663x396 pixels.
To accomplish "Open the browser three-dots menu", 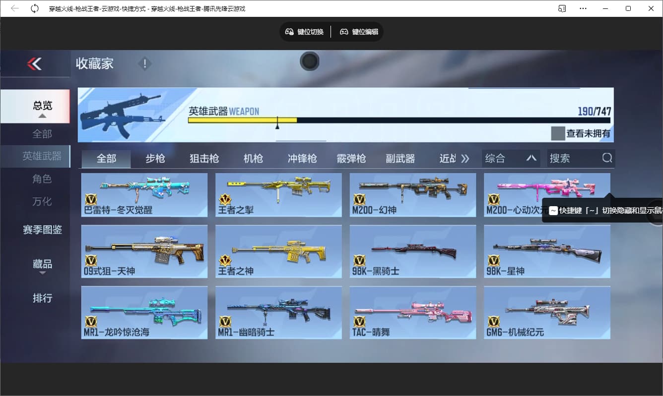I will click(x=583, y=8).
